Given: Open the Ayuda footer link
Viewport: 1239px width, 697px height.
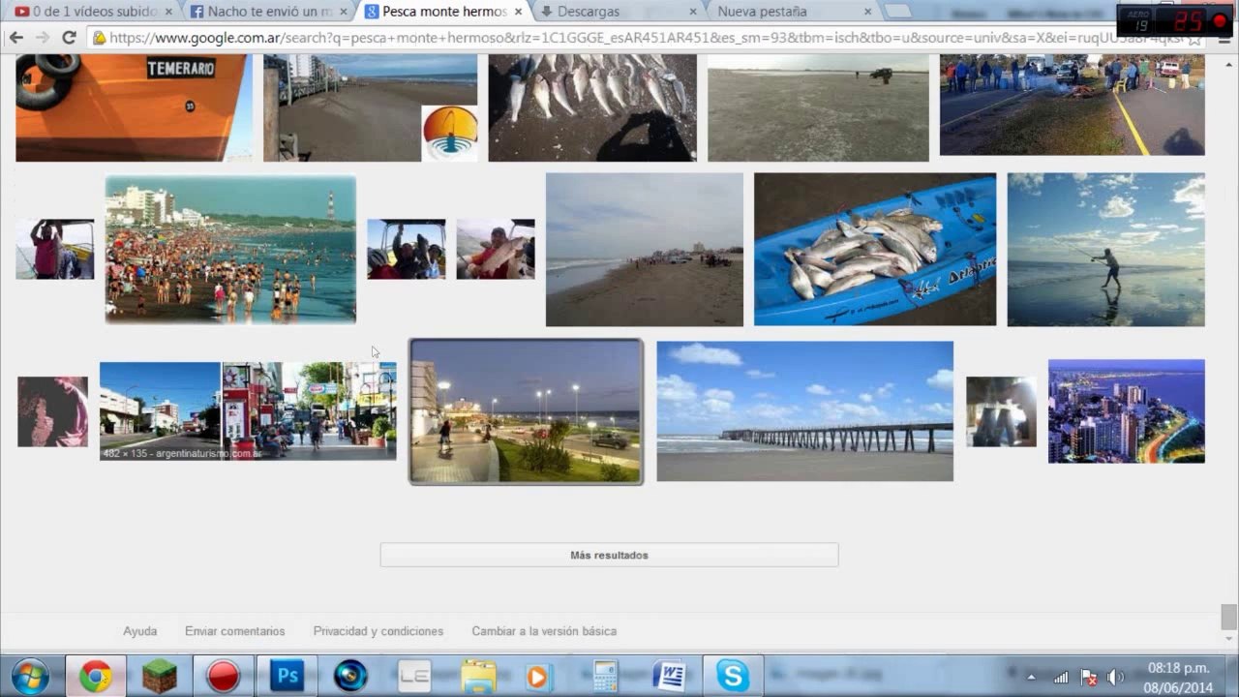Looking at the screenshot, I should pos(139,631).
